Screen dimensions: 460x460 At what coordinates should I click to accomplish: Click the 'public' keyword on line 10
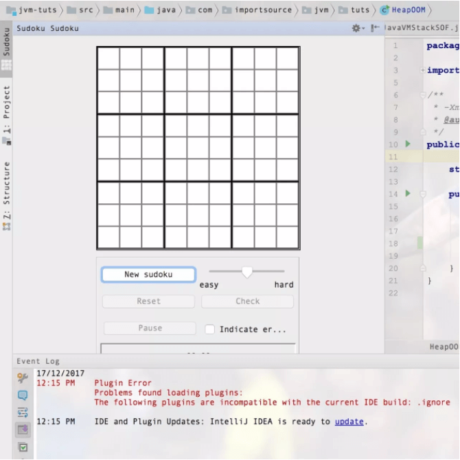pos(442,145)
